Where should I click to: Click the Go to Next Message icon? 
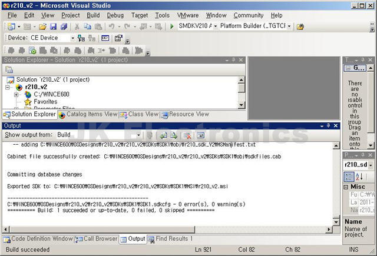pos(174,135)
